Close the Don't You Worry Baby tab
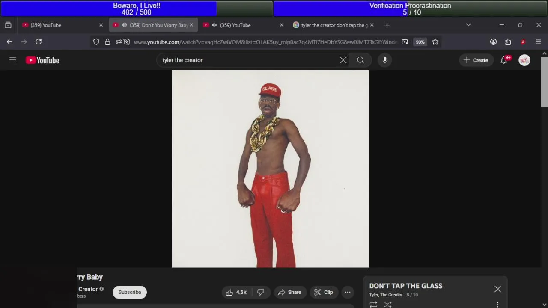The image size is (548, 308). tap(191, 25)
